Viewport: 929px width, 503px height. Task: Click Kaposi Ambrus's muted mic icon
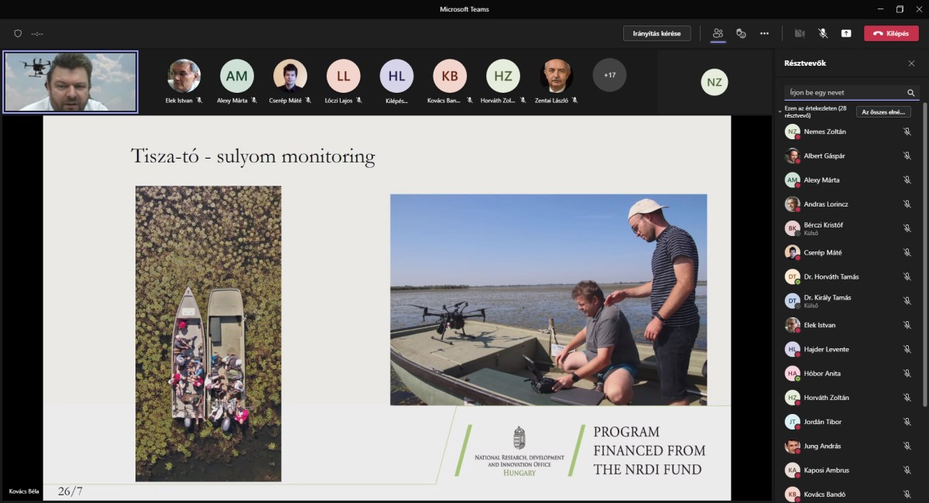click(x=907, y=470)
